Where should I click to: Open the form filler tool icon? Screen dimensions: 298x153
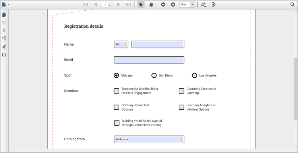tap(213, 4)
